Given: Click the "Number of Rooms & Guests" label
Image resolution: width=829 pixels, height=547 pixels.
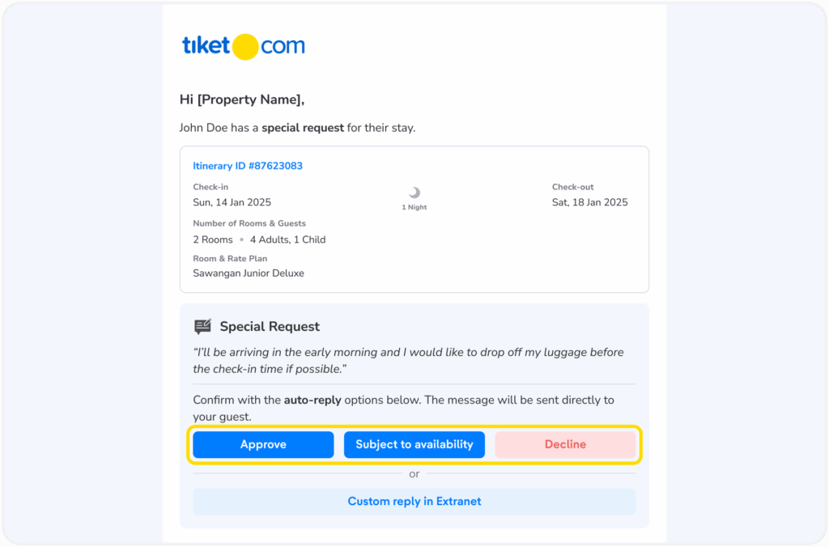Looking at the screenshot, I should click(x=249, y=223).
